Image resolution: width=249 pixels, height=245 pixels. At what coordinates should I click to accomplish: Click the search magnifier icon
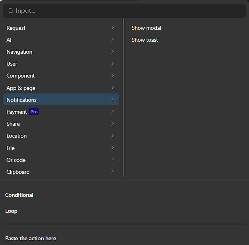[x=10, y=11]
